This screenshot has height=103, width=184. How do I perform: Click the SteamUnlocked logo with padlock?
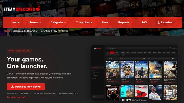pos(22,9)
